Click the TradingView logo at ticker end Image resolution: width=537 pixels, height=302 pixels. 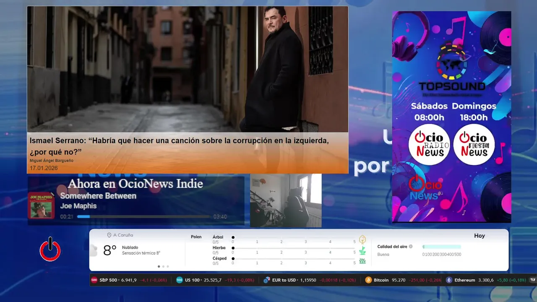[533, 280]
